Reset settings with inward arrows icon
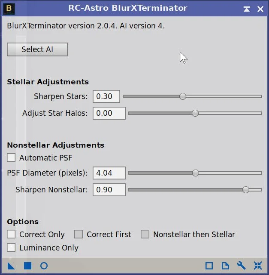The height and width of the screenshot is (275, 269). (258, 266)
